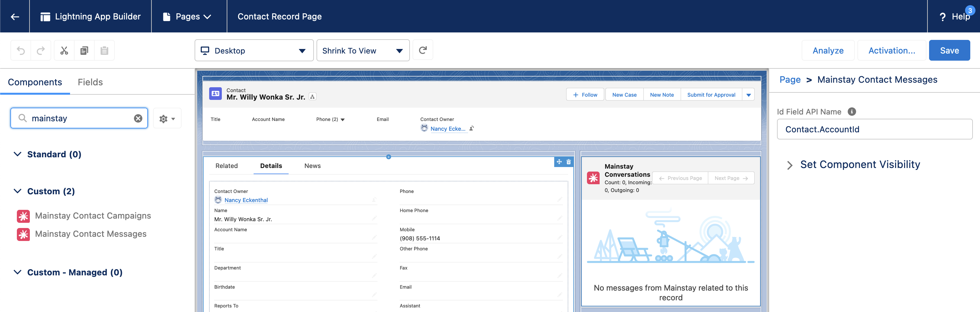Switch to the Fields tab
Image resolution: width=980 pixels, height=312 pixels.
click(90, 82)
